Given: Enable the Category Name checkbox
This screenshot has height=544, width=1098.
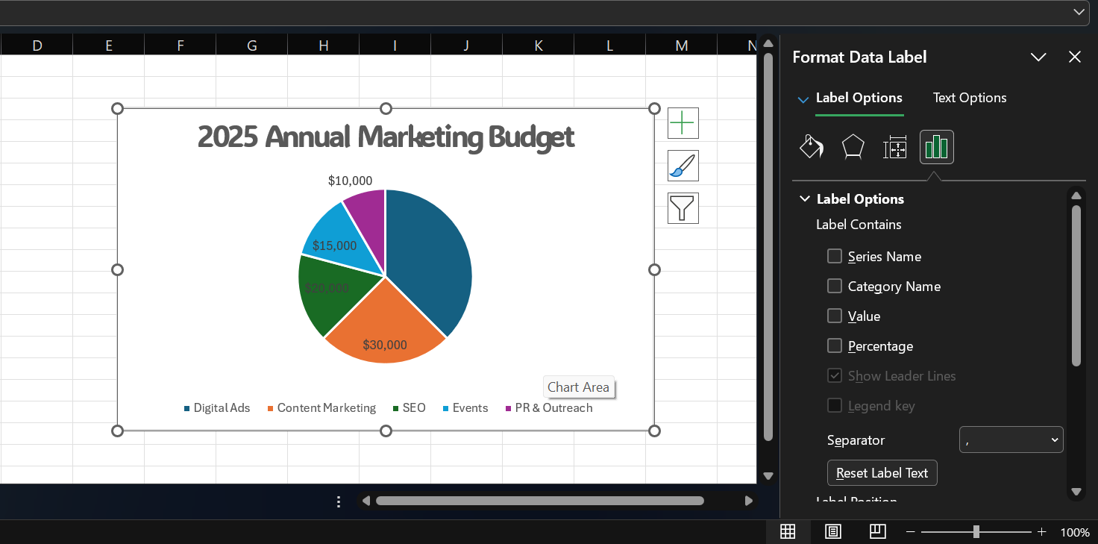Looking at the screenshot, I should [835, 286].
